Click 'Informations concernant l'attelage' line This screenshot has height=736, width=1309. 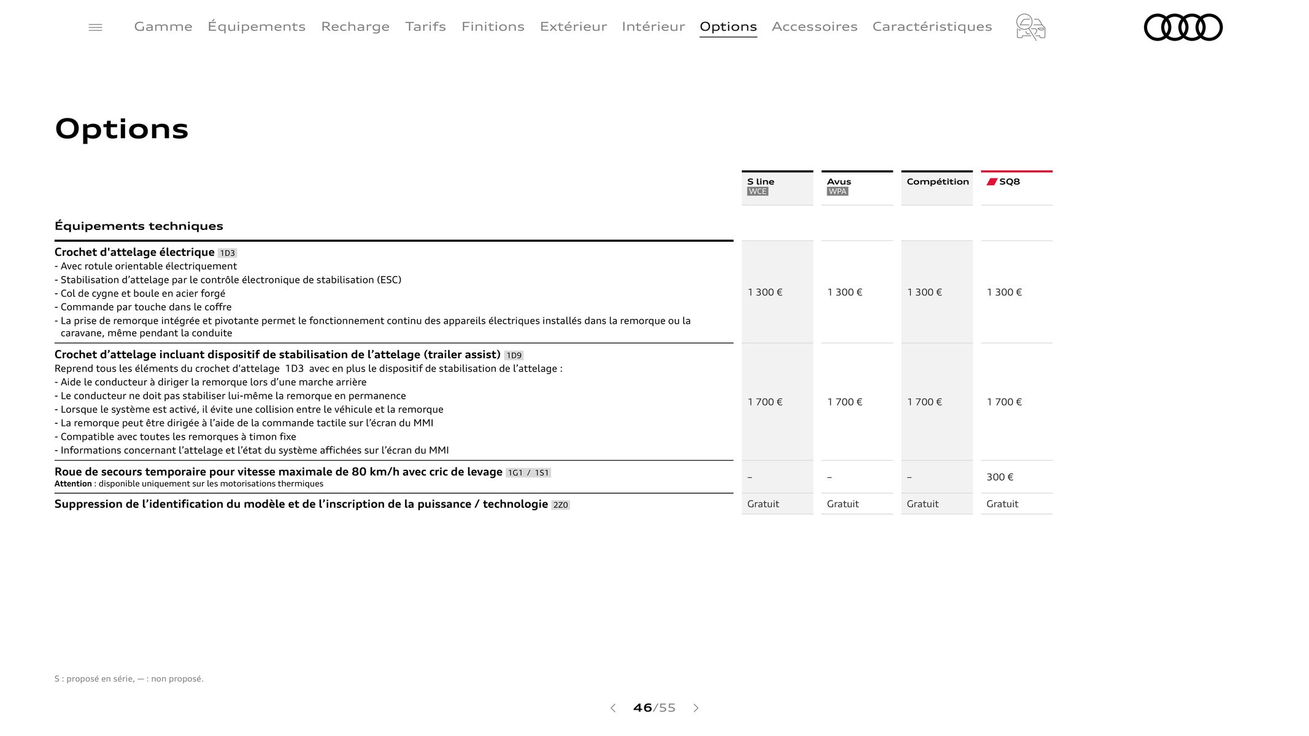pyautogui.click(x=252, y=450)
